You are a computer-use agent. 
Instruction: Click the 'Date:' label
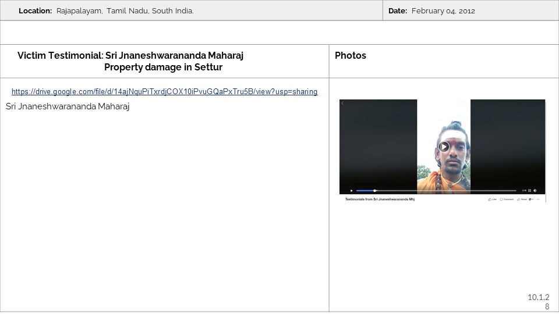click(398, 11)
